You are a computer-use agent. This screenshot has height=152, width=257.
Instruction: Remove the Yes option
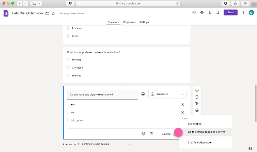[x=183, y=105]
